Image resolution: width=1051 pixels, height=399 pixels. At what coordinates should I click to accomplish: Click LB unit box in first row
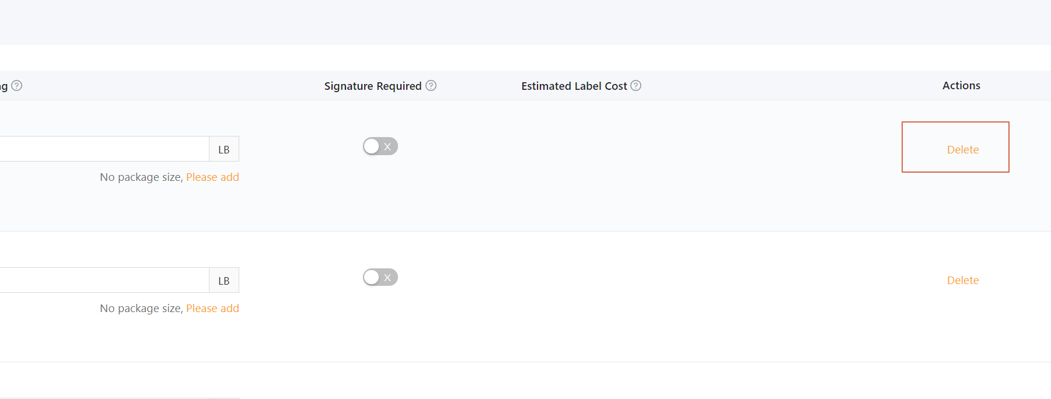point(224,149)
